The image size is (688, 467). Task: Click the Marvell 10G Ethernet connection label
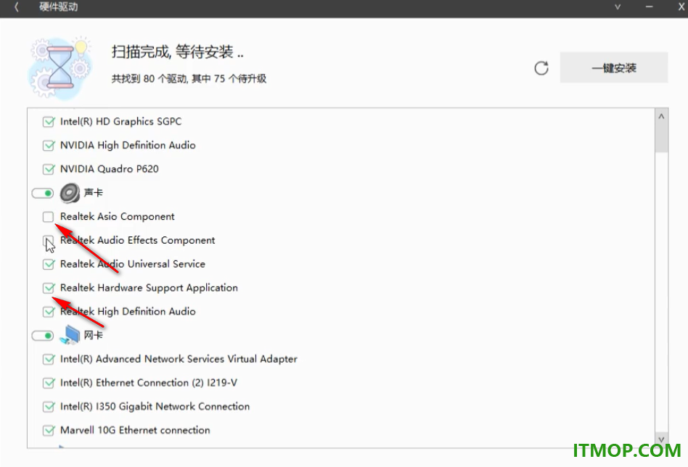point(135,430)
